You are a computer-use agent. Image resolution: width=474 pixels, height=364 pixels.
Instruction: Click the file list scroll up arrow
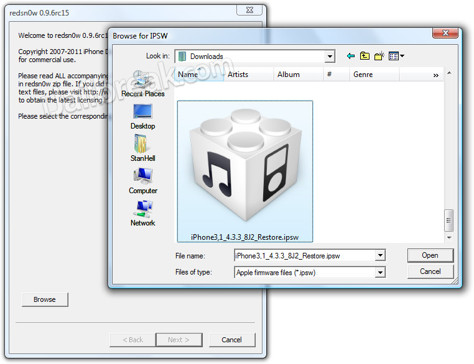coord(449,73)
